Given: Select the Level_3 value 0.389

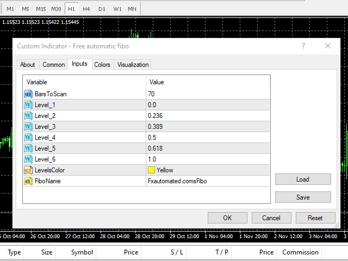Looking at the screenshot, I should [x=155, y=127].
